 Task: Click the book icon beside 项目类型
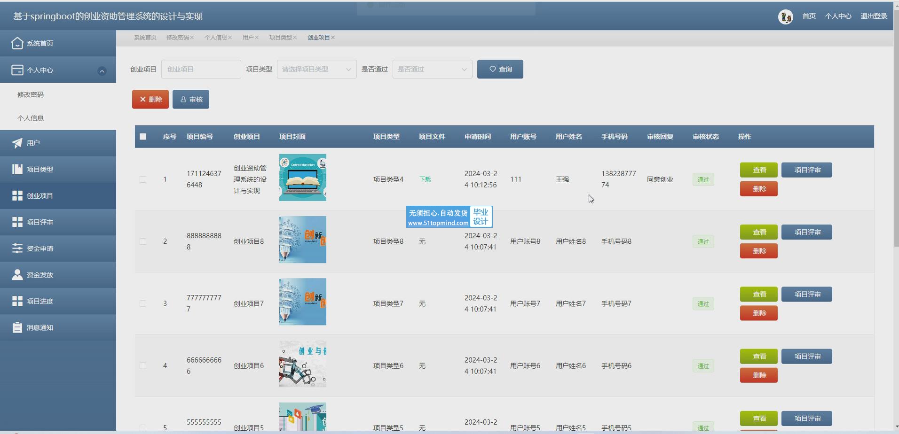(17, 169)
